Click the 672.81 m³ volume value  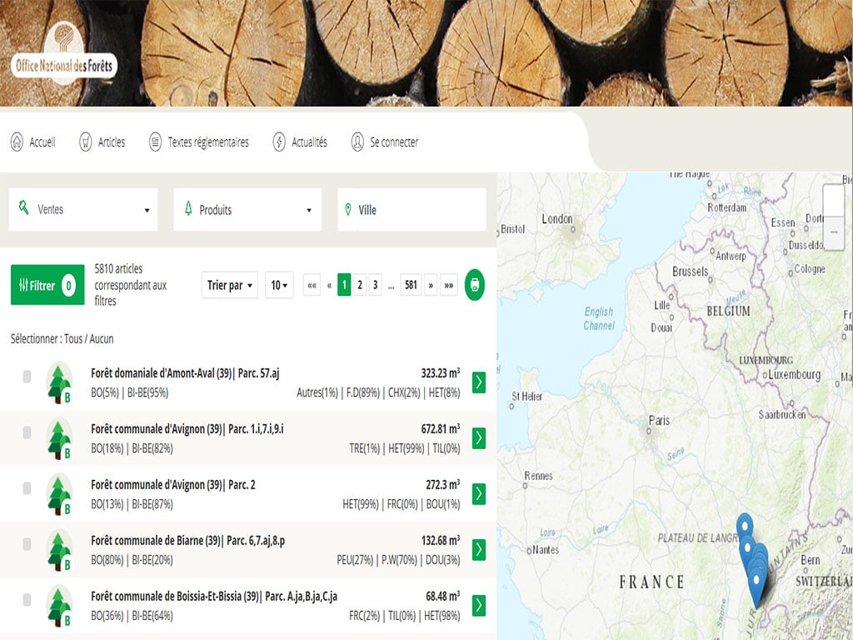[441, 429]
